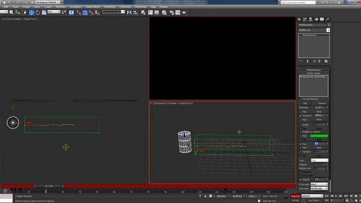Switch to the Hierarchy command panel

coord(311,19)
